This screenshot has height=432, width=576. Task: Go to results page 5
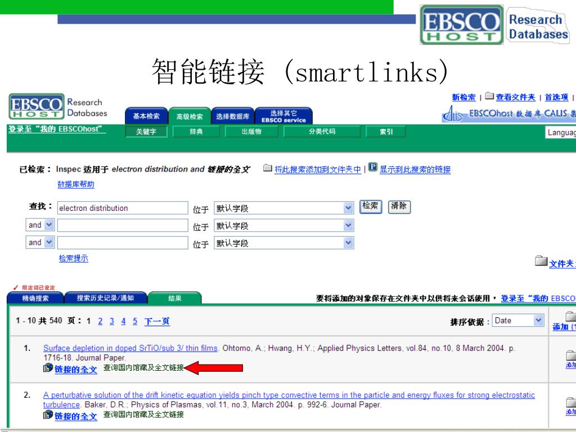[x=135, y=321]
